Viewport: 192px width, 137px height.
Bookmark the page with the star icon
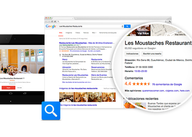click(x=166, y=22)
